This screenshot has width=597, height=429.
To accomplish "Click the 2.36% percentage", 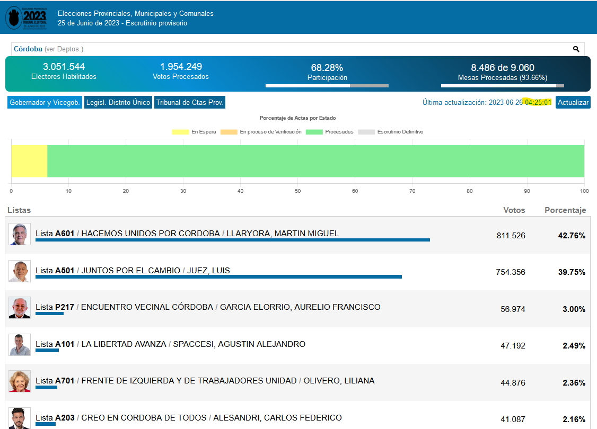I will pyautogui.click(x=574, y=382).
